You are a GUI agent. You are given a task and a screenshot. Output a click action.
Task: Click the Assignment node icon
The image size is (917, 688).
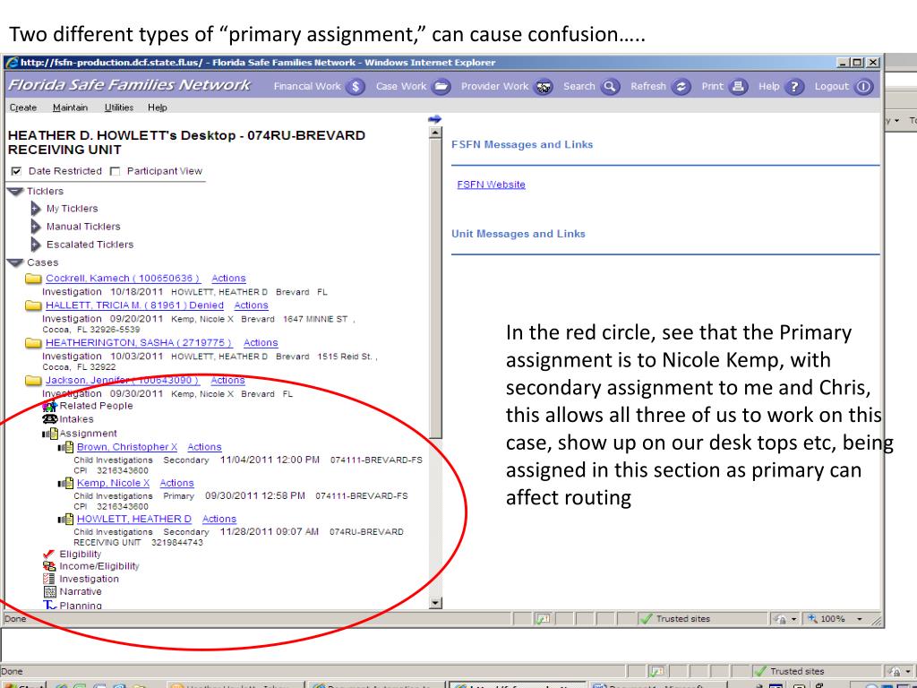point(50,434)
